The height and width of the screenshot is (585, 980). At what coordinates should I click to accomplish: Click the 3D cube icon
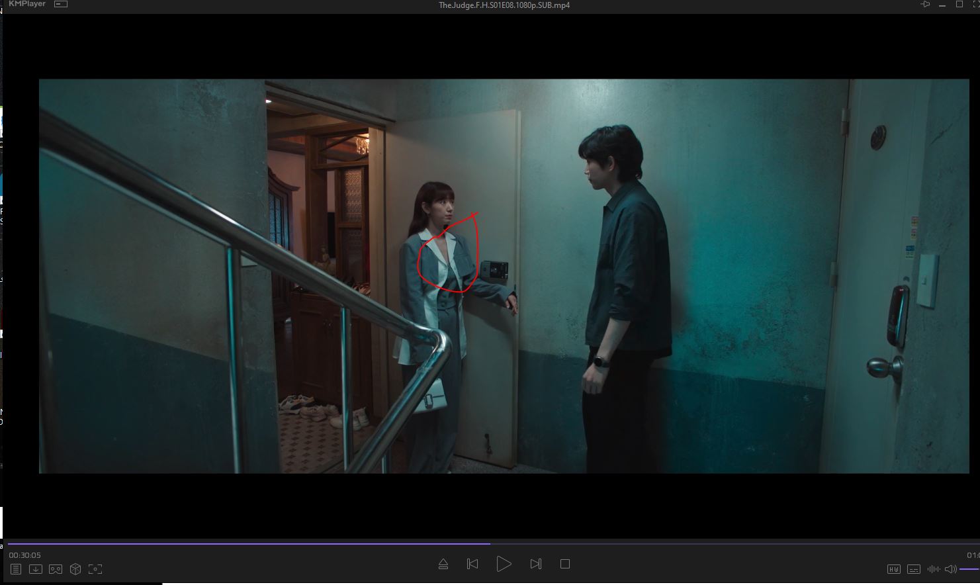point(75,569)
